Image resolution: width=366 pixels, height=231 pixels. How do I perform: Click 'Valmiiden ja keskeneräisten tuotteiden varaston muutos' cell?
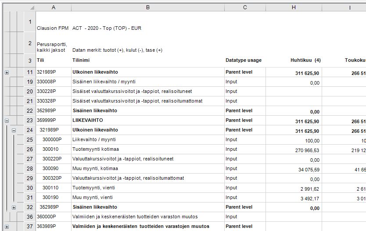[x=148, y=217]
